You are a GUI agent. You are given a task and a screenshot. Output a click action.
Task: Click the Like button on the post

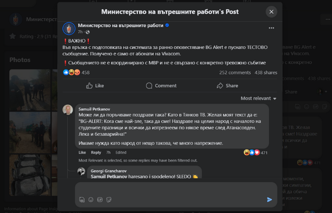coord(95,86)
